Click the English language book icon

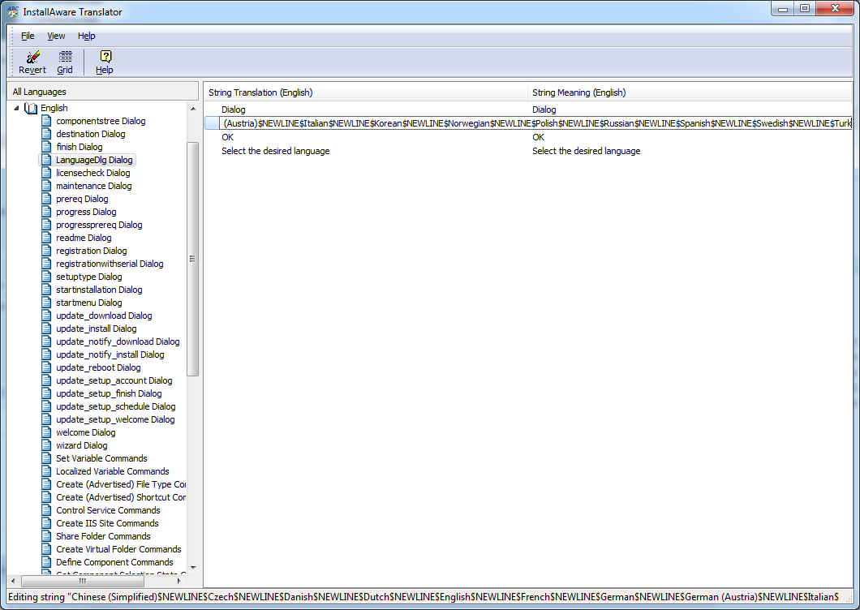click(x=32, y=108)
